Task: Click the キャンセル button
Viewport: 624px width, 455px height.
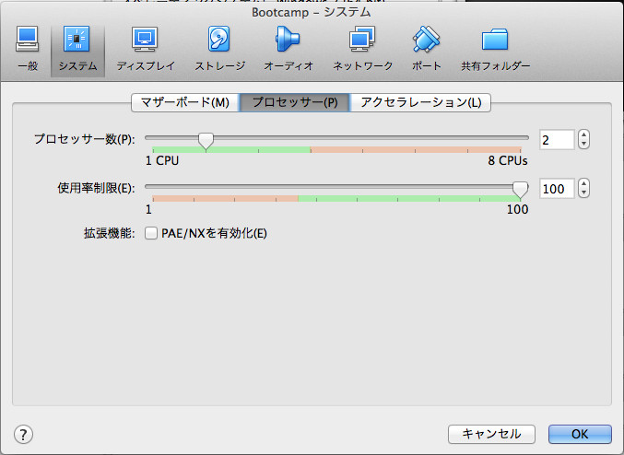Action: [491, 434]
